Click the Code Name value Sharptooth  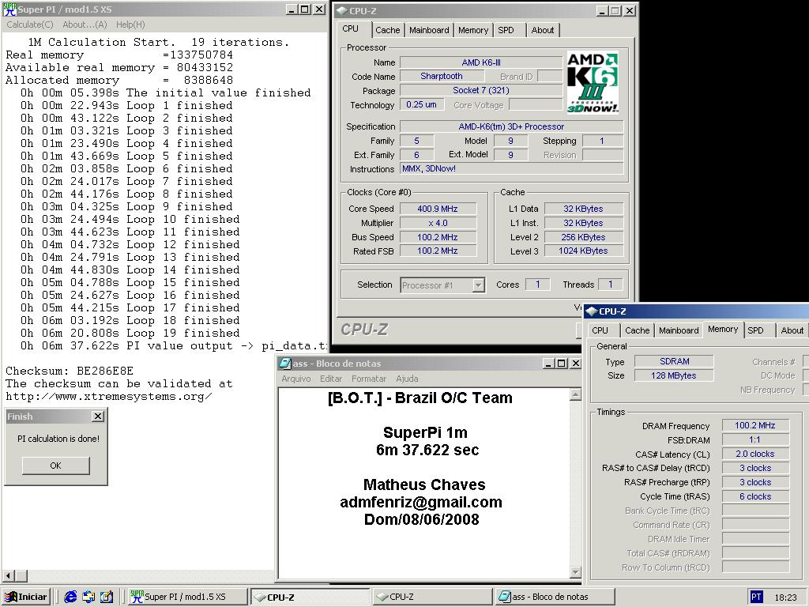click(442, 77)
